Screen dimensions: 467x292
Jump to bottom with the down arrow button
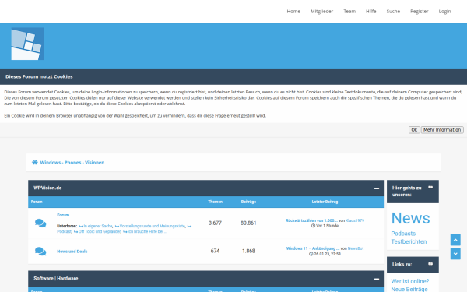[455, 254]
